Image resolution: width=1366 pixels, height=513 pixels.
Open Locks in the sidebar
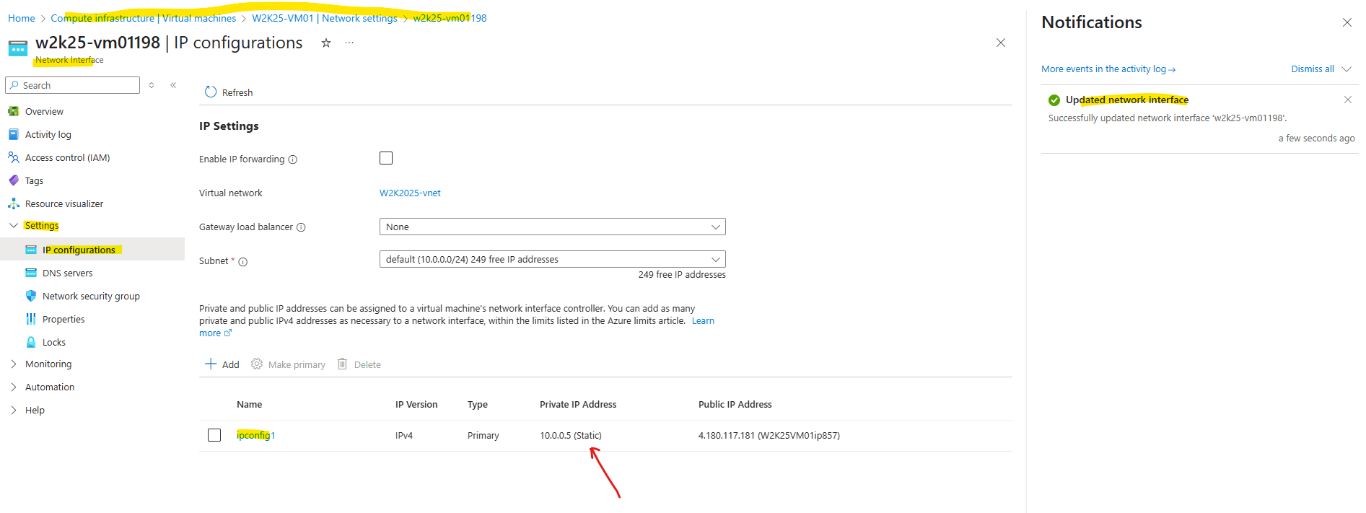(x=54, y=343)
